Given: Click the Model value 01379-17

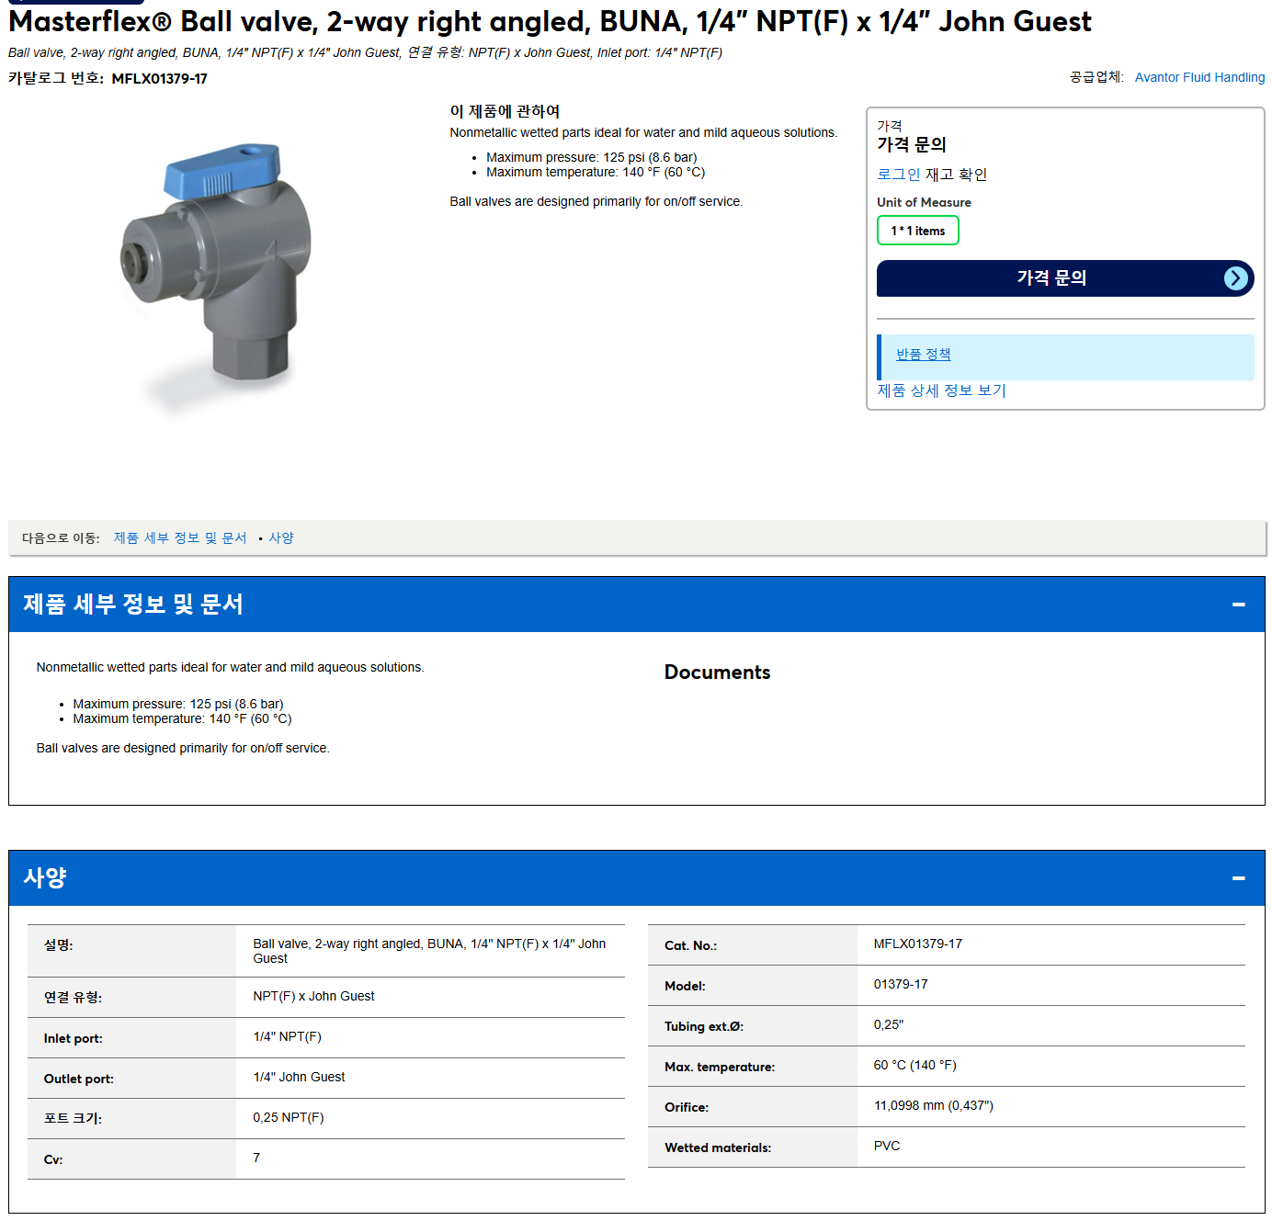Looking at the screenshot, I should click(900, 984).
